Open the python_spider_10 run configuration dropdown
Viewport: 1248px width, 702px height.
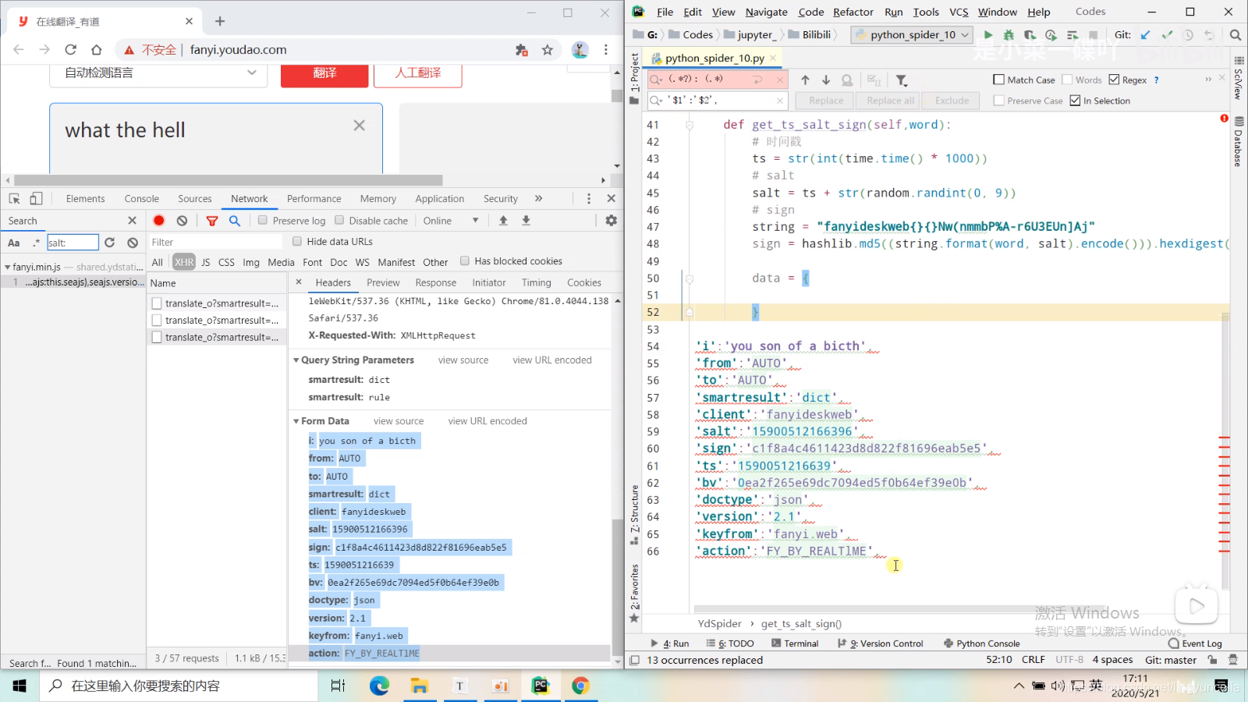click(x=912, y=35)
